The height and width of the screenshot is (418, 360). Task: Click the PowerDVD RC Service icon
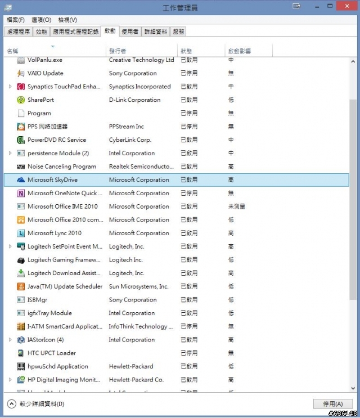[21, 140]
